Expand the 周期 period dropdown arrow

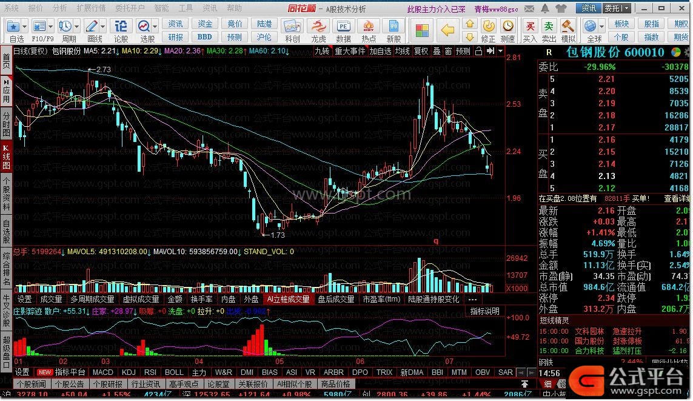coord(76,27)
